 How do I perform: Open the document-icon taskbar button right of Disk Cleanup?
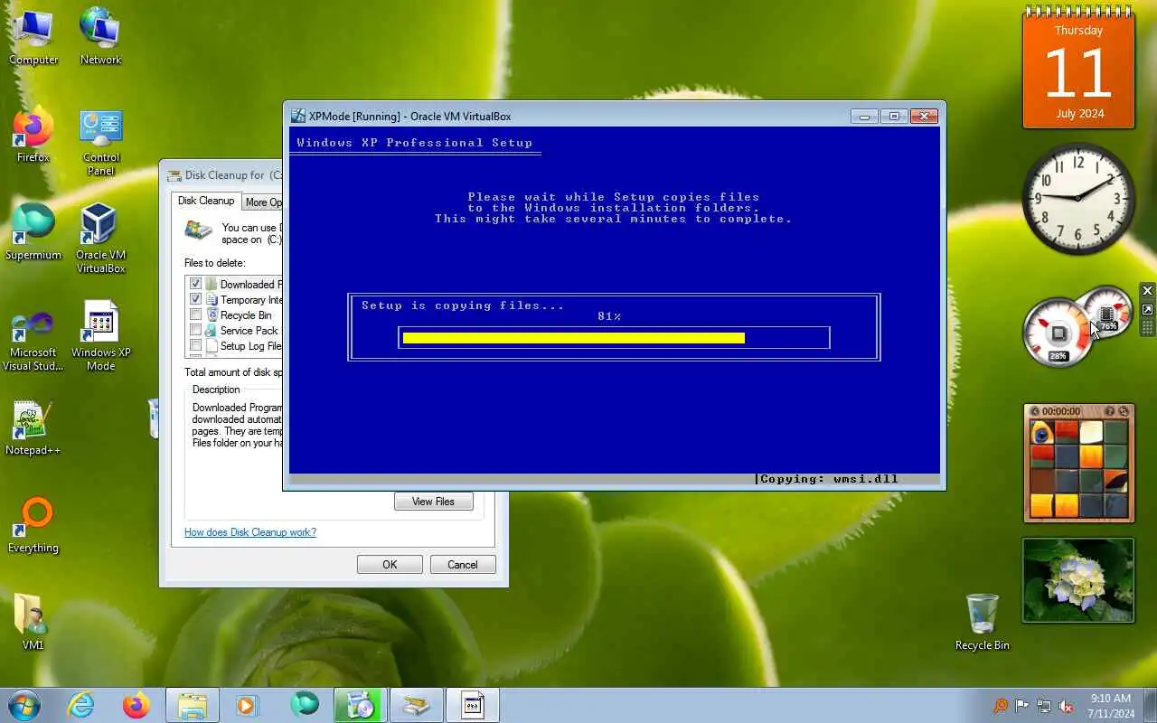[473, 705]
